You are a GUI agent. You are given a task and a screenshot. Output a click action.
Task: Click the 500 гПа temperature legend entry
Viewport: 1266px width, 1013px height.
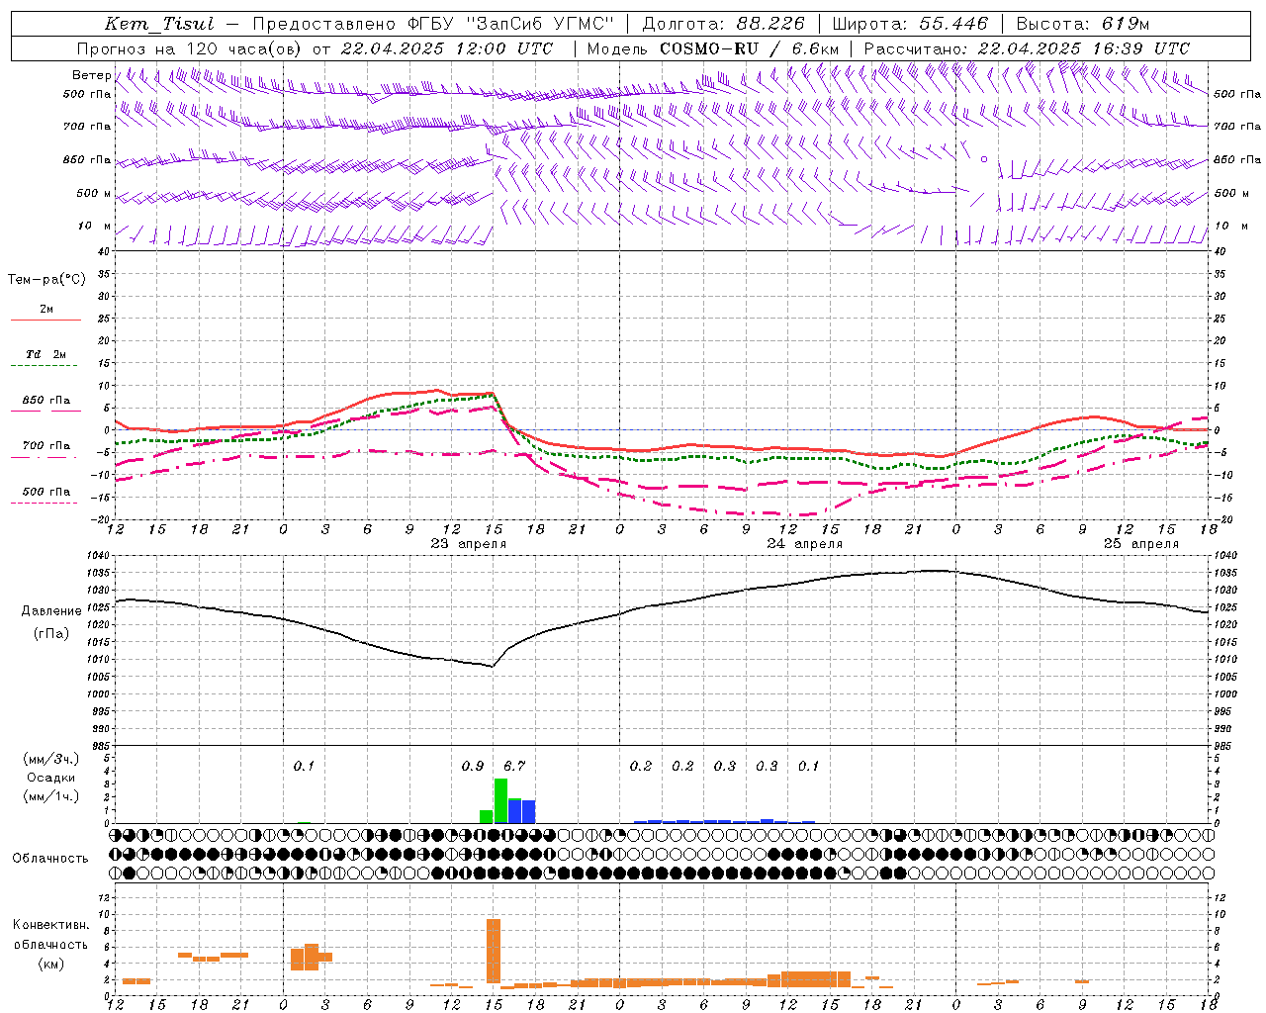46,492
